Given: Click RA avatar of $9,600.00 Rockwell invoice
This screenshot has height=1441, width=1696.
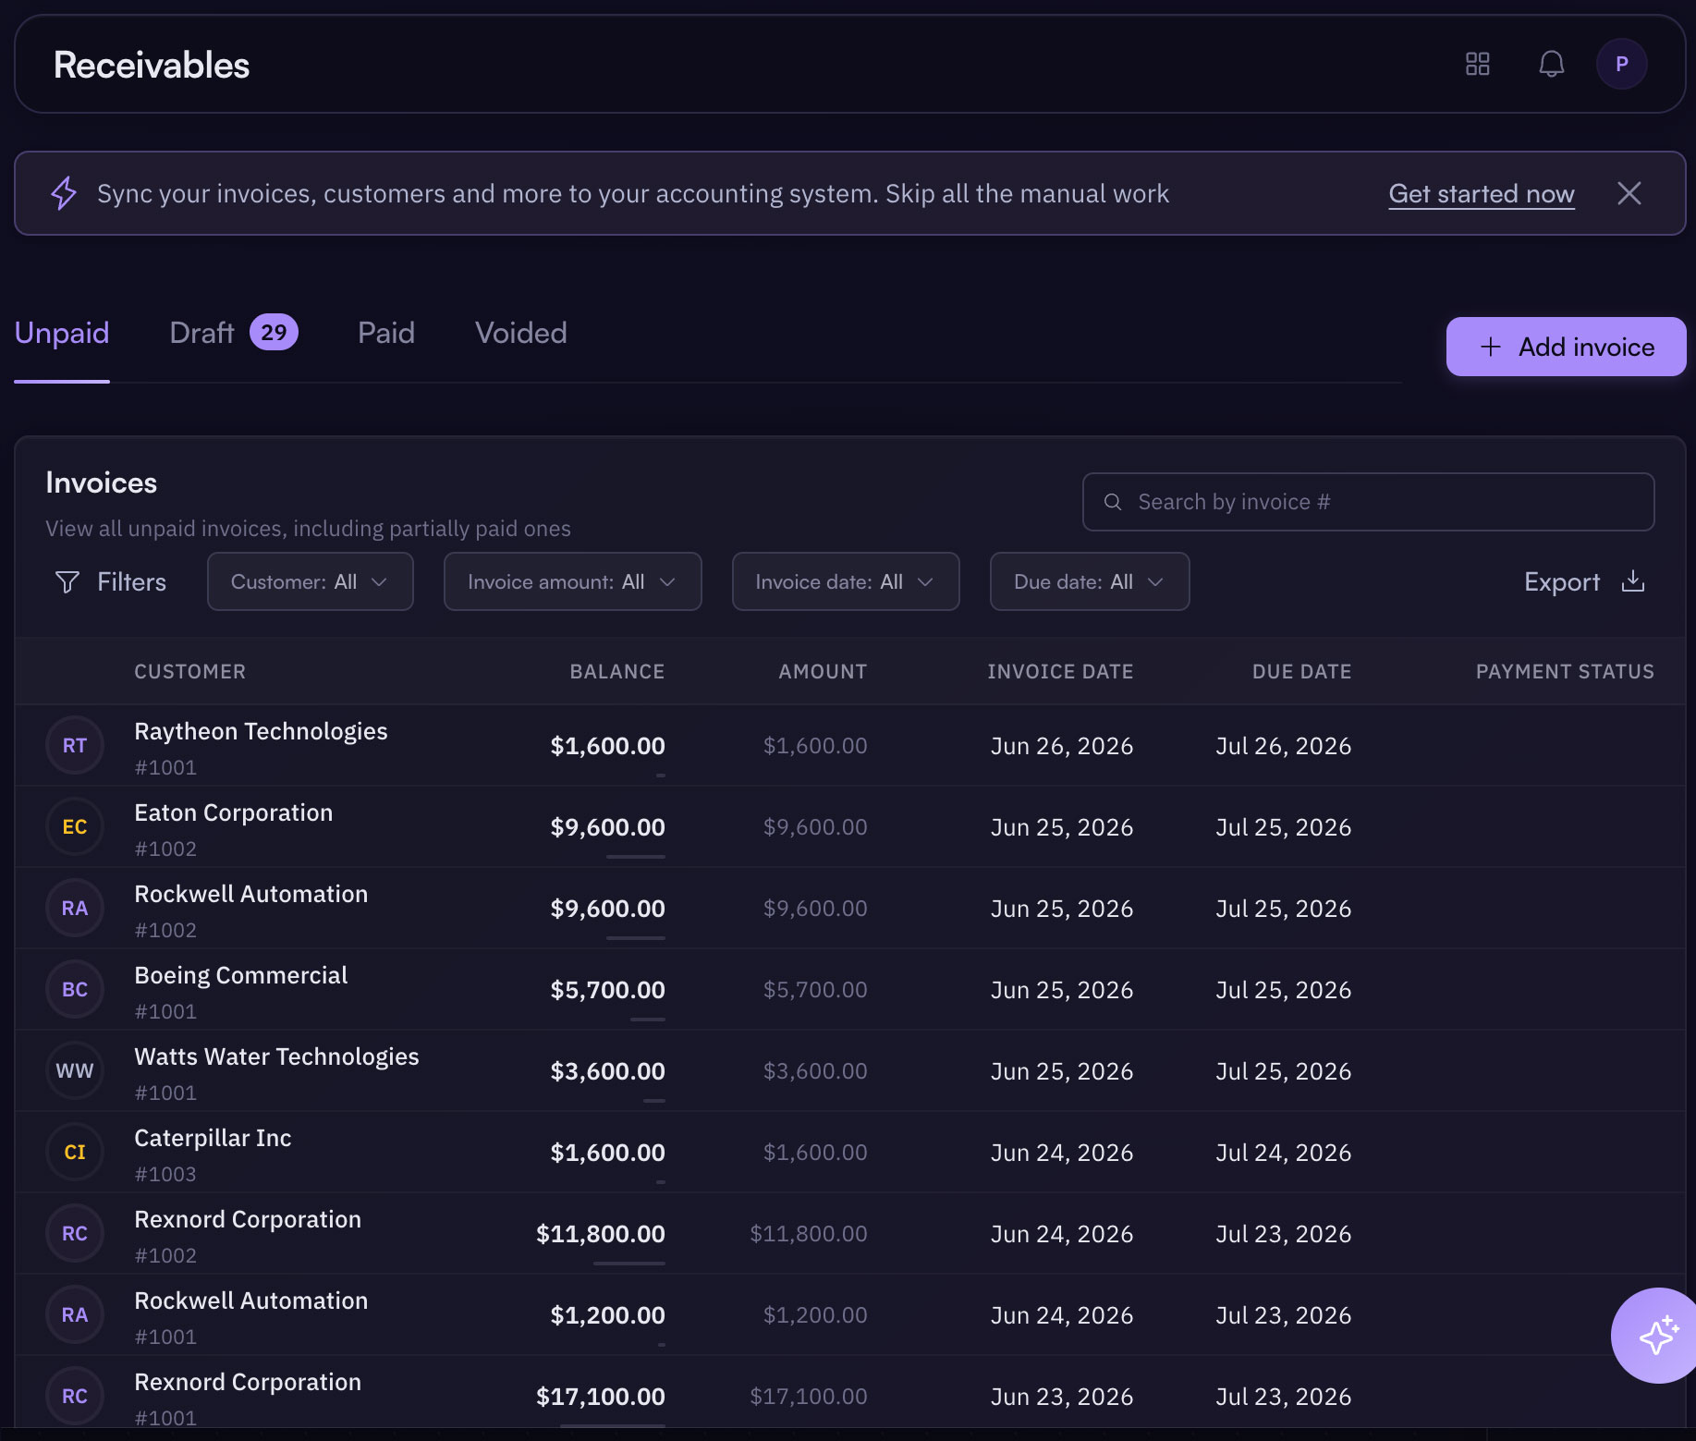Looking at the screenshot, I should pyautogui.click(x=75, y=909).
